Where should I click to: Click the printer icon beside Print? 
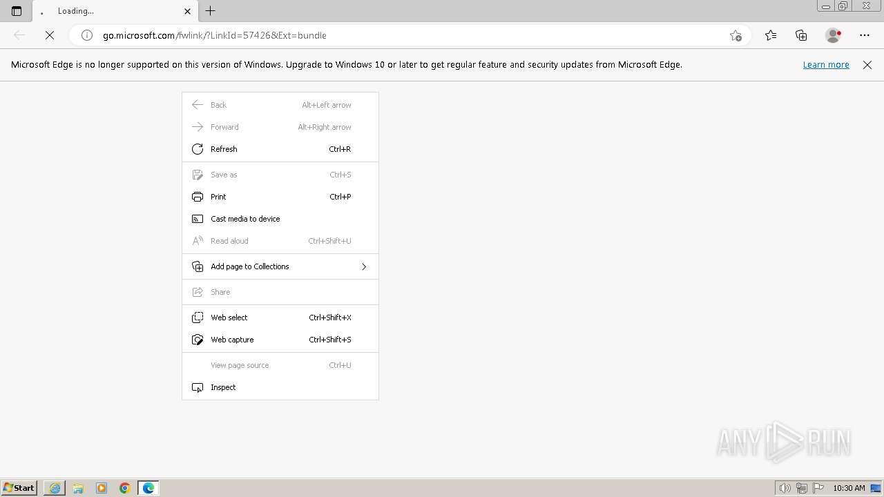tap(198, 197)
